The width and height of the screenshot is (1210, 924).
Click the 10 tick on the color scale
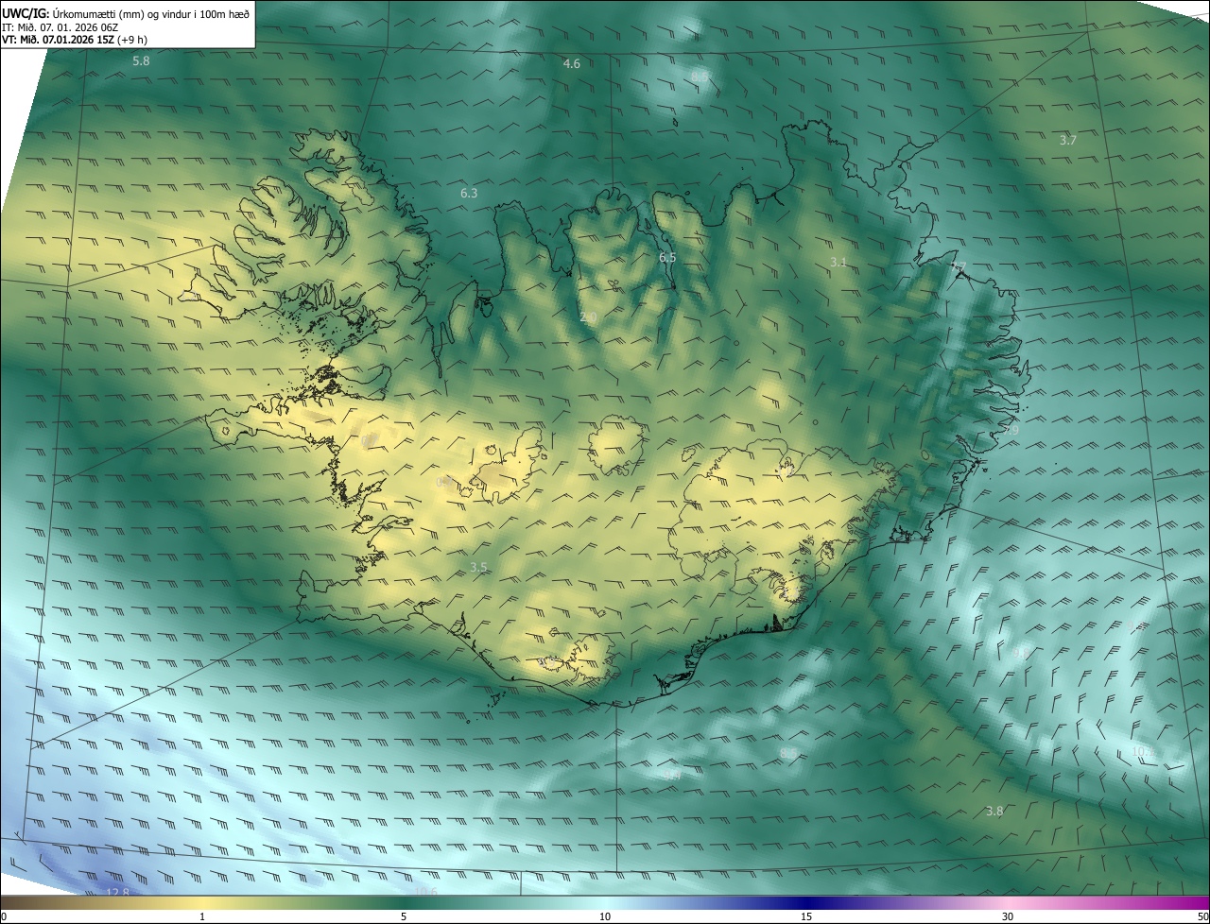(605, 916)
